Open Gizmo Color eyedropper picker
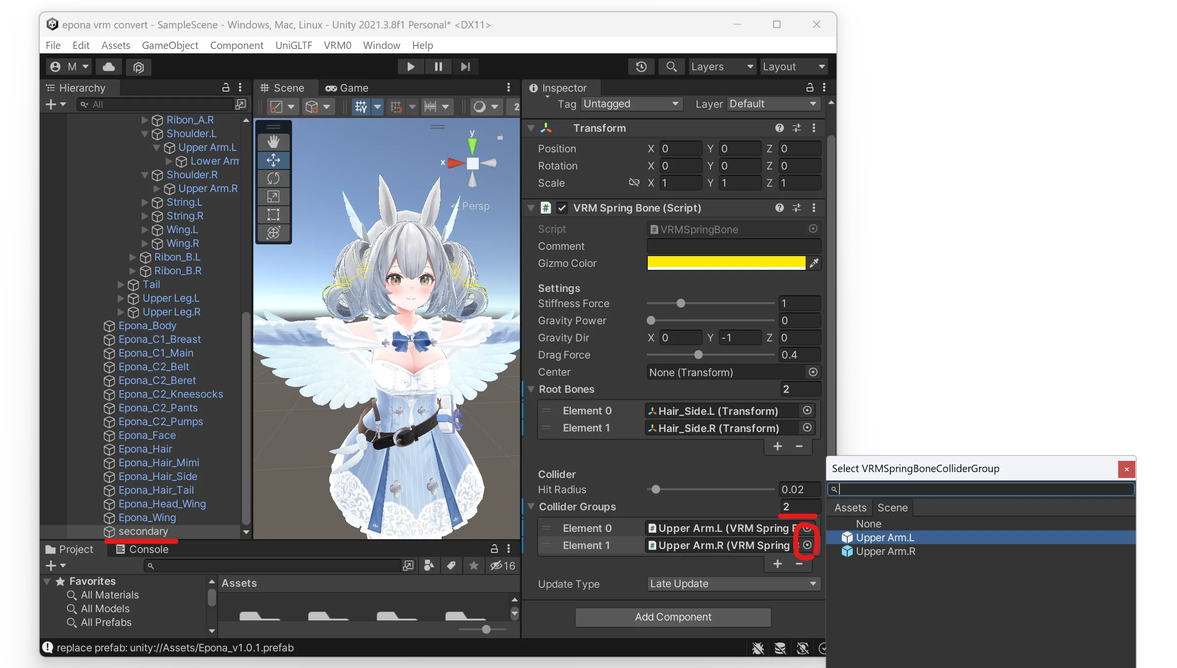 pyautogui.click(x=814, y=263)
